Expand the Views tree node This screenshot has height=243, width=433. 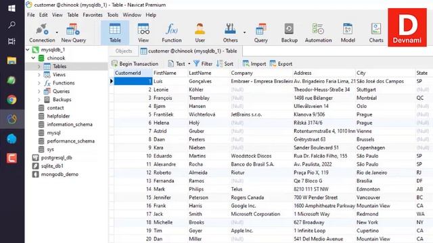39,75
